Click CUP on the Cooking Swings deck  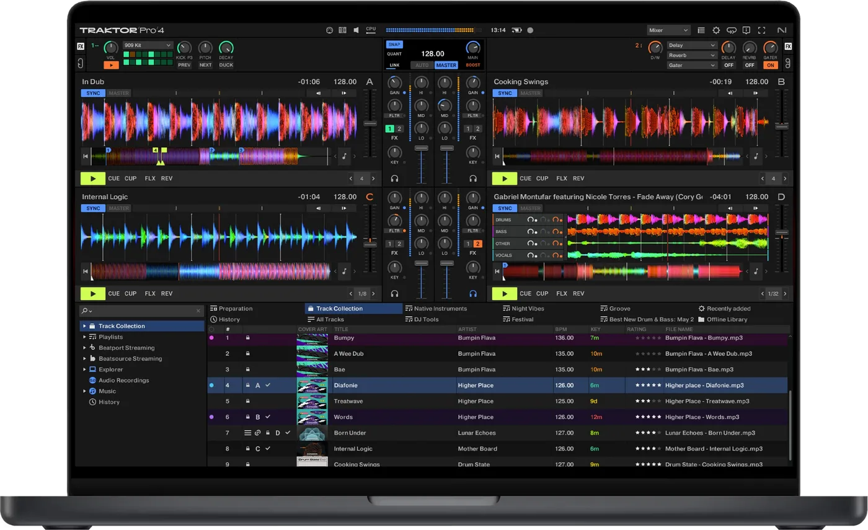click(x=542, y=179)
